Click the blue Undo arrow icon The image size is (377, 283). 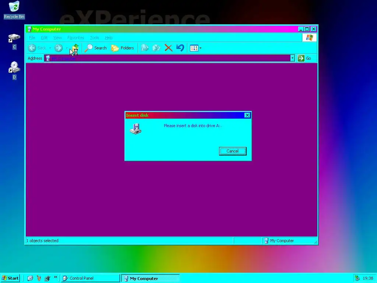pyautogui.click(x=180, y=48)
